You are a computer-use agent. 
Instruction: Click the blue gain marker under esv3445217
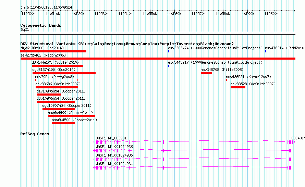coord(169,66)
